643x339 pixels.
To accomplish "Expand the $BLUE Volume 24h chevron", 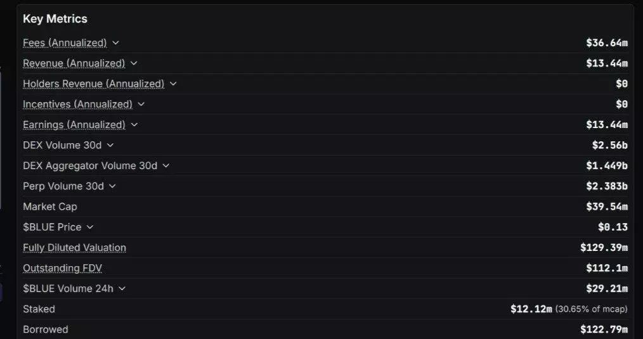I will 122,288.
